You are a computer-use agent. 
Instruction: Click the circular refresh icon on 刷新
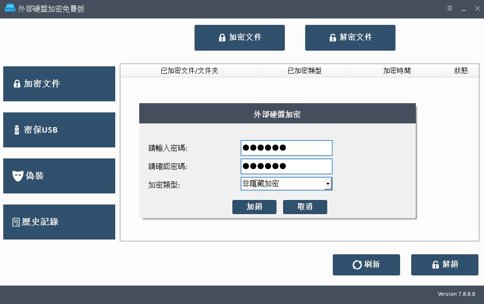coord(357,265)
